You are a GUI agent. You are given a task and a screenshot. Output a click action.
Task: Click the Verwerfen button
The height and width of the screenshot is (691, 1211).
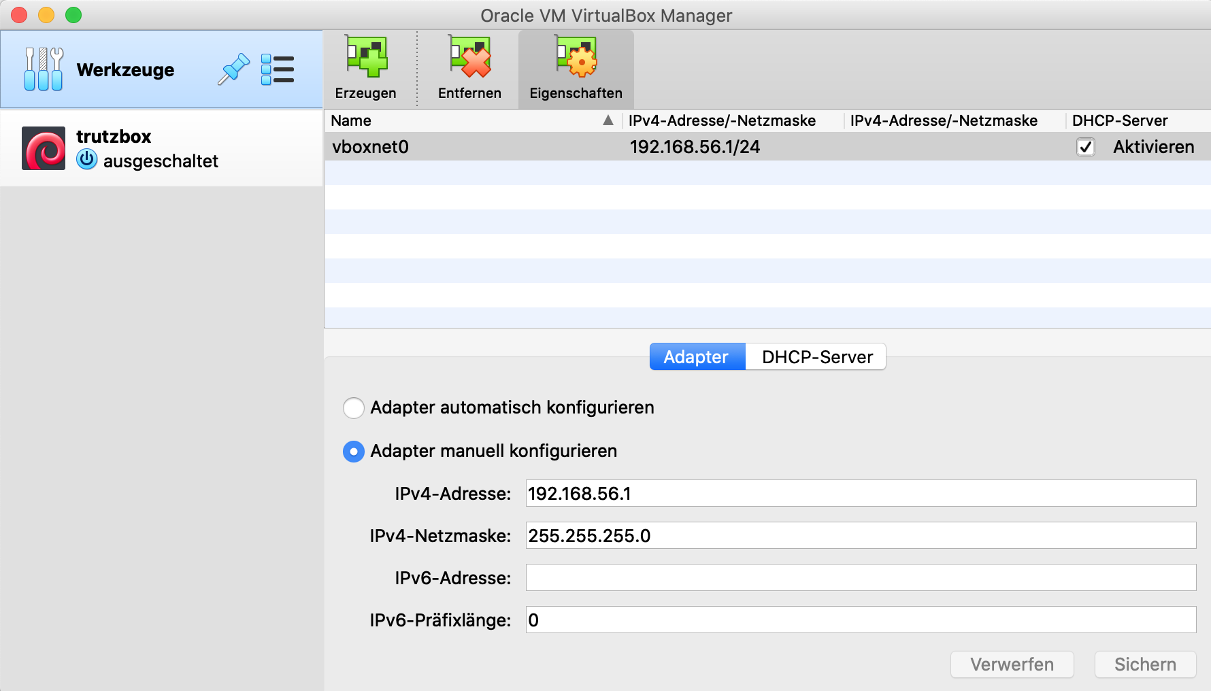1012,664
